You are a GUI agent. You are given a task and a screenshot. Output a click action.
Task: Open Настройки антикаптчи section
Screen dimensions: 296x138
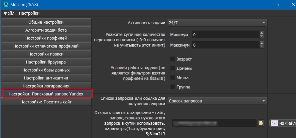[46, 78]
